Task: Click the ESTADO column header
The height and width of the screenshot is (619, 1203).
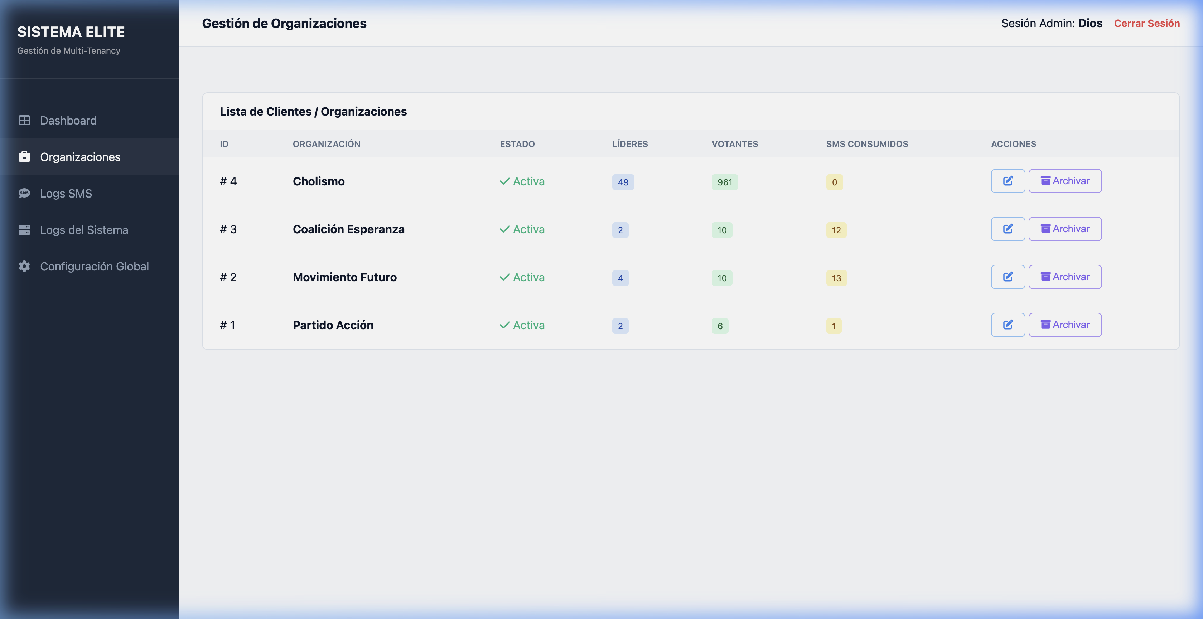Action: 517,144
